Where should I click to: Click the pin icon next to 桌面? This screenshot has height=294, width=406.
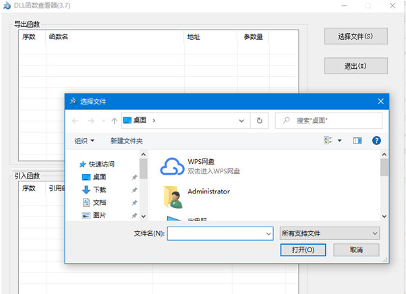[134, 177]
